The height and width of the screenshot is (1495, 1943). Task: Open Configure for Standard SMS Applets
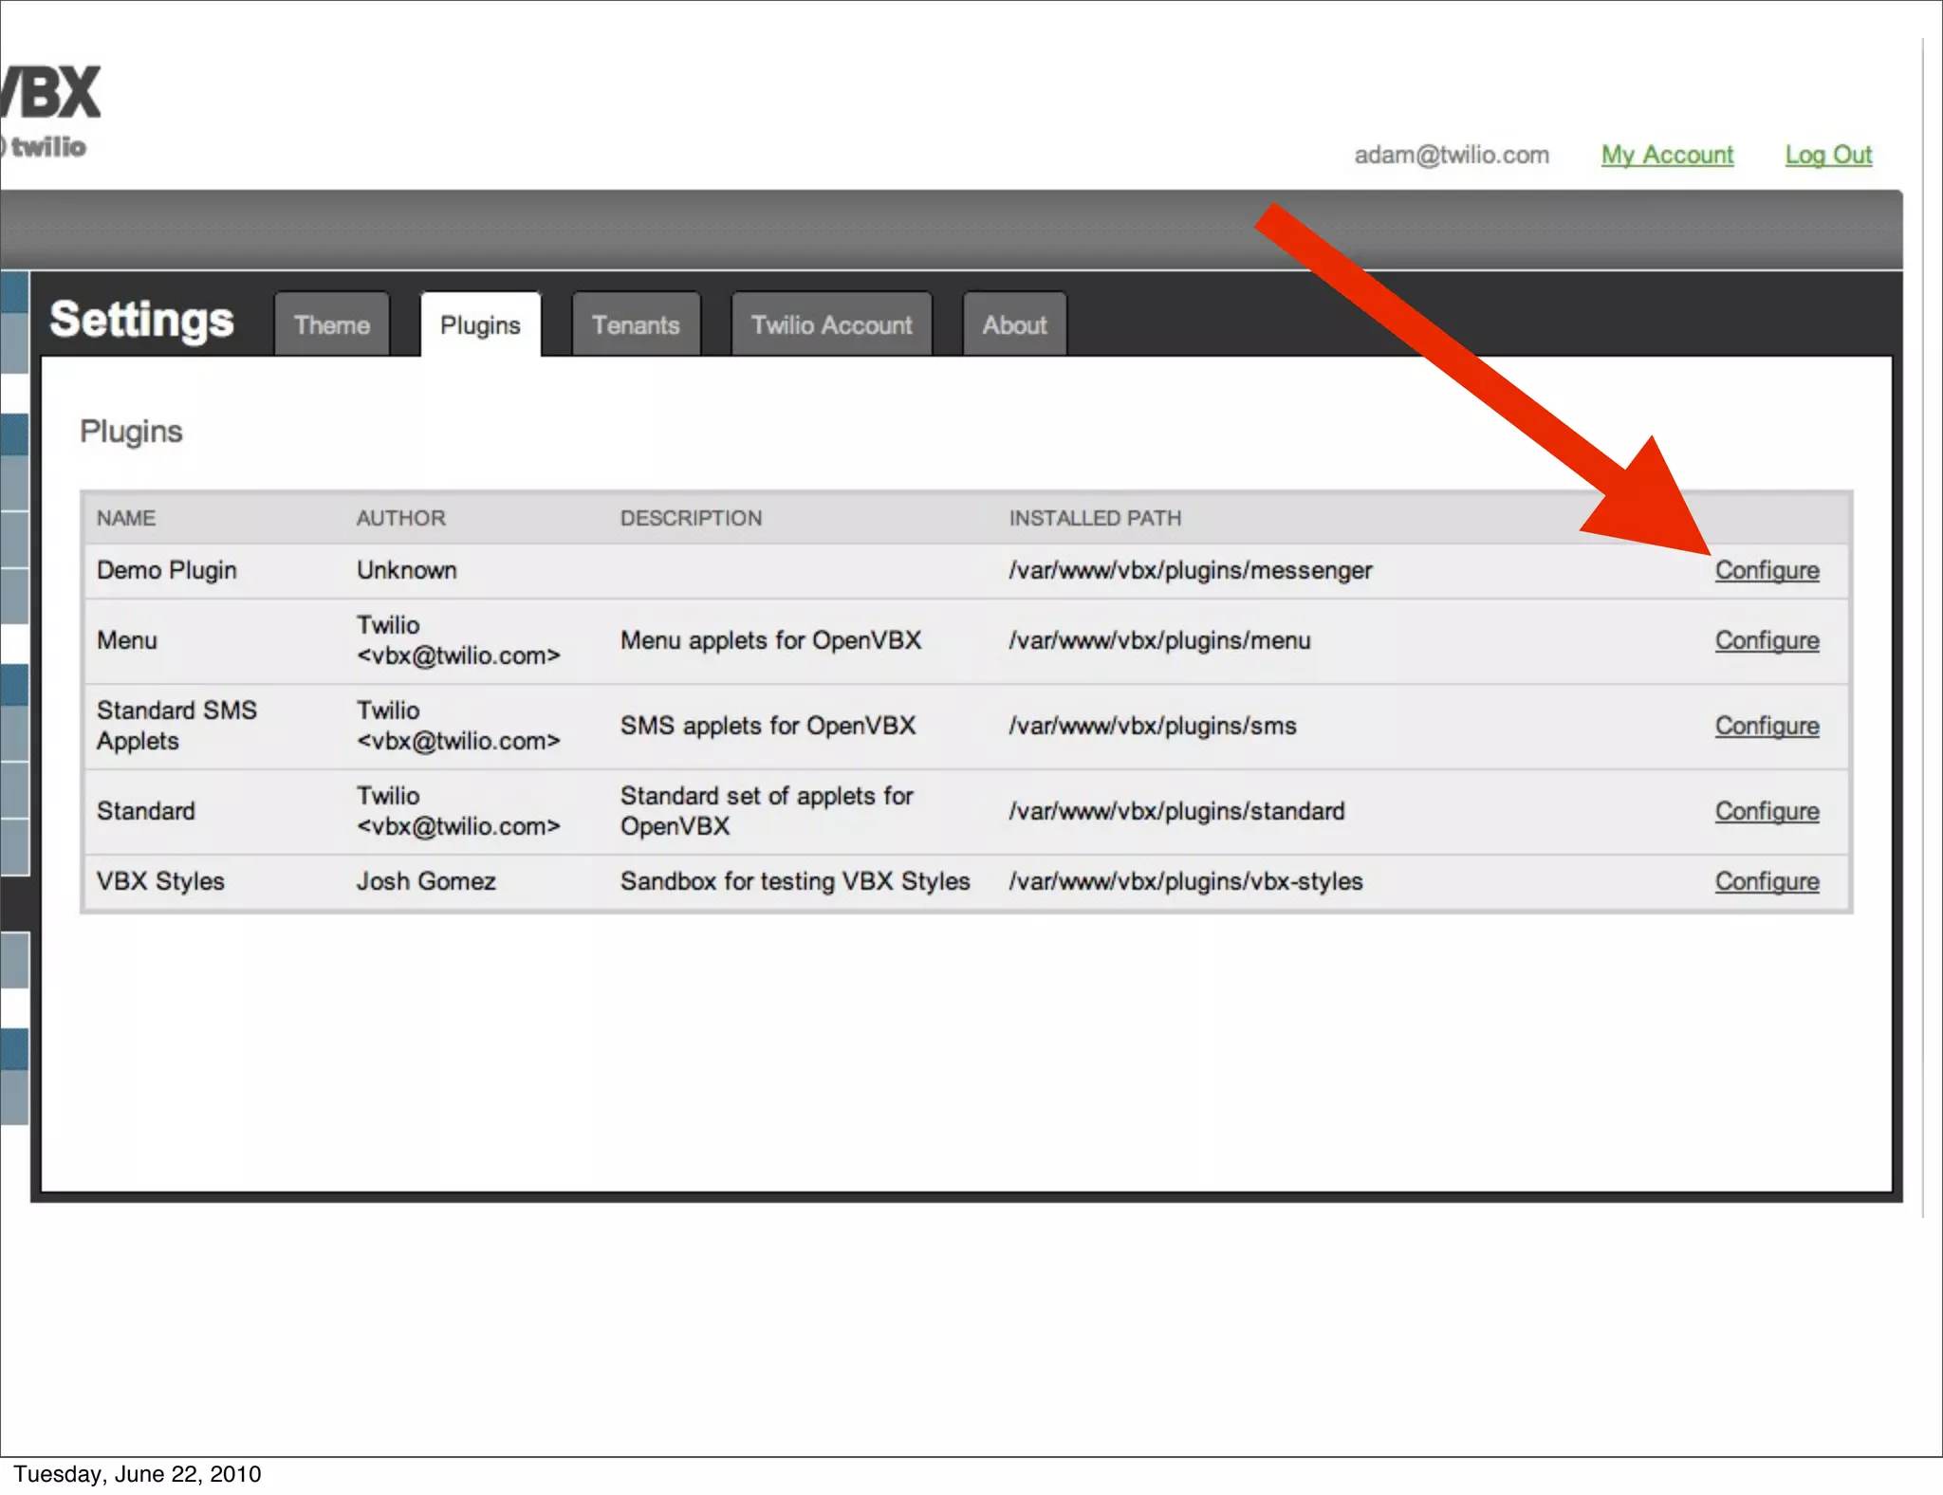(x=1767, y=726)
